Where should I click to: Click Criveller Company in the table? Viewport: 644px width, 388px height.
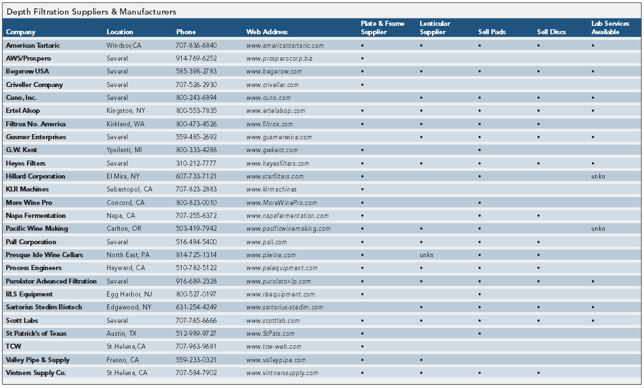(34, 85)
